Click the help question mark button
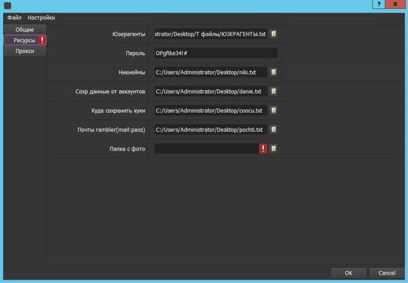408x283 pixels. coord(379,4)
